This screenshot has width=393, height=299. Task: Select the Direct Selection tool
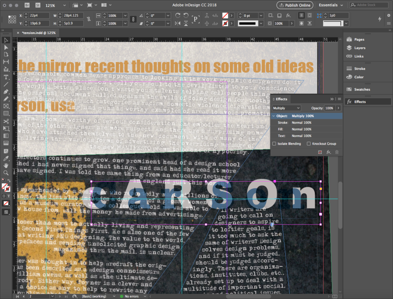(6, 47)
